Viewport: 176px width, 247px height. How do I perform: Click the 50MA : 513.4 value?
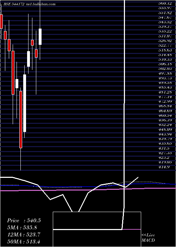coord(24,241)
